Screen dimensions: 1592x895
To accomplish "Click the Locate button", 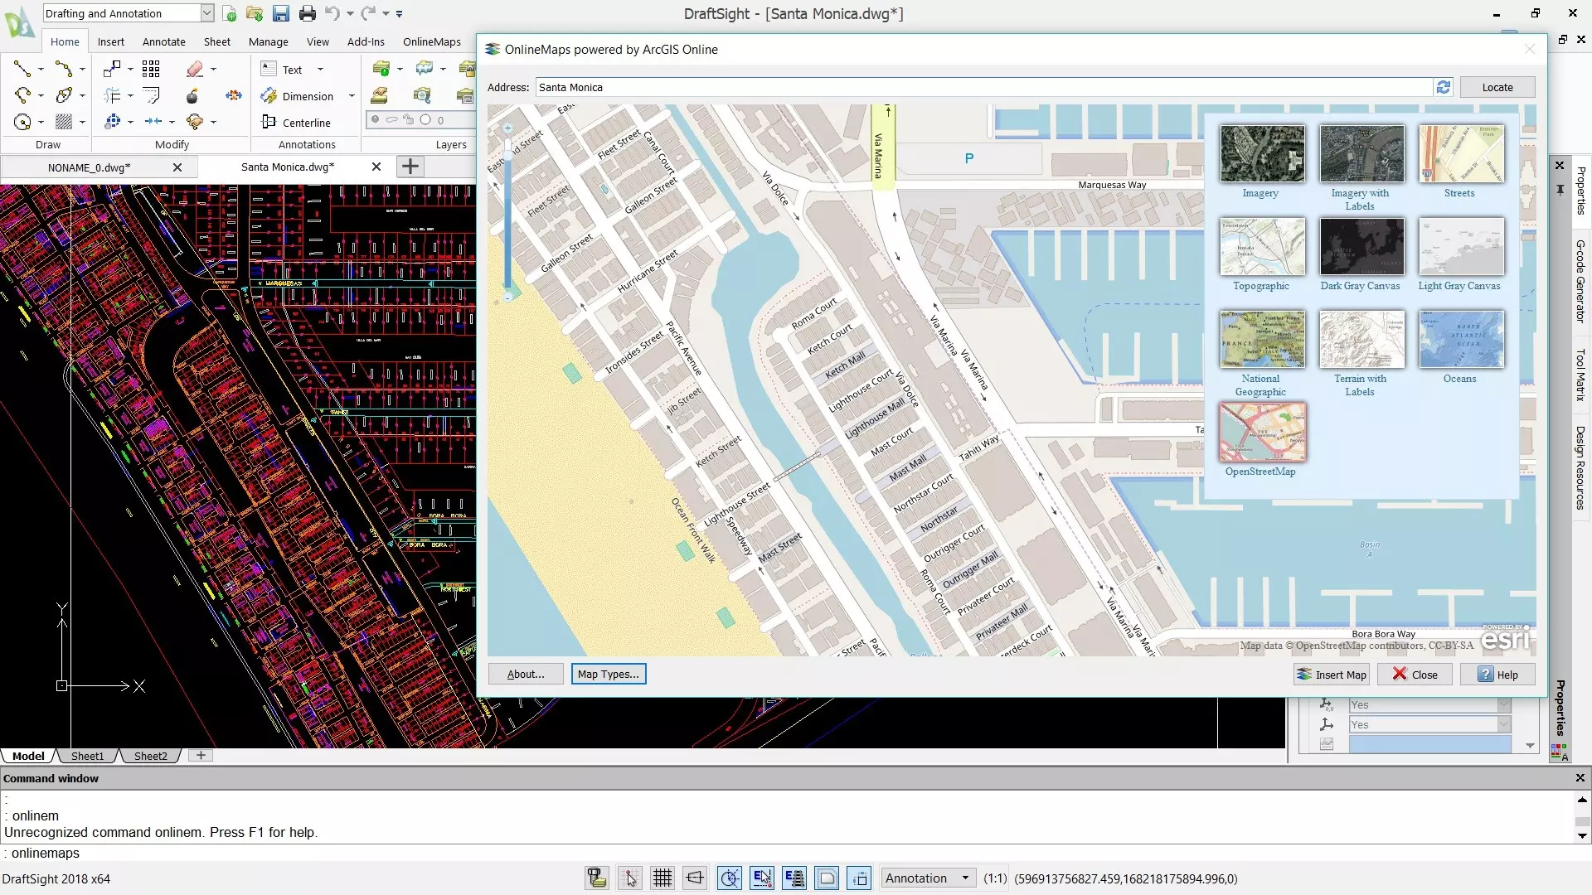I will 1497,87.
